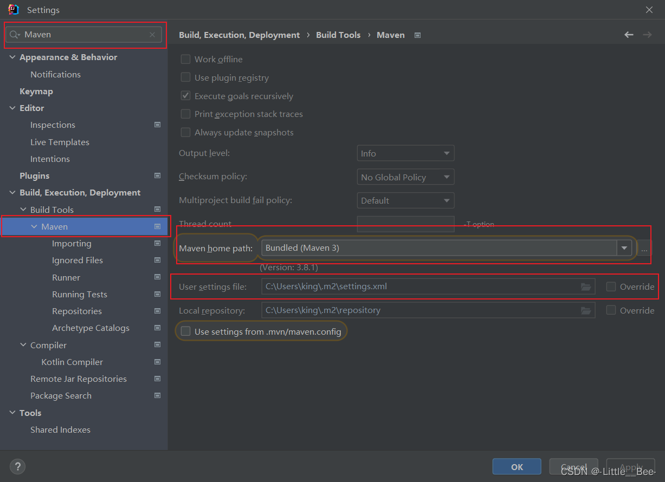Browse folder for User settings file
This screenshot has height=482, width=665.
click(586, 287)
